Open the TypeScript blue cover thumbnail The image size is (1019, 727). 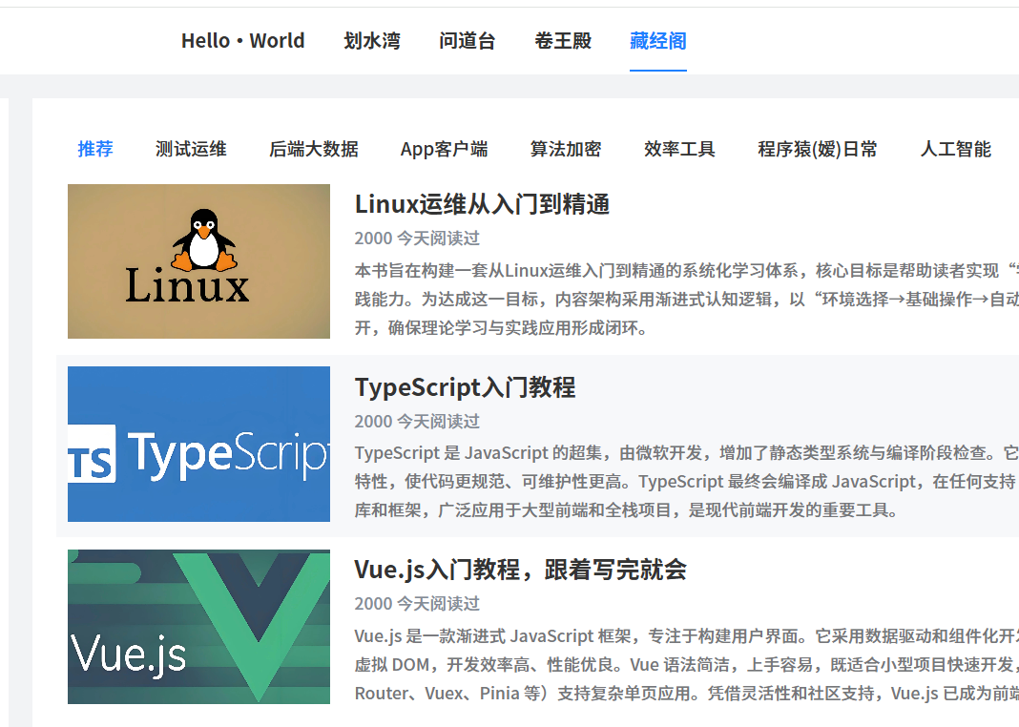[198, 444]
